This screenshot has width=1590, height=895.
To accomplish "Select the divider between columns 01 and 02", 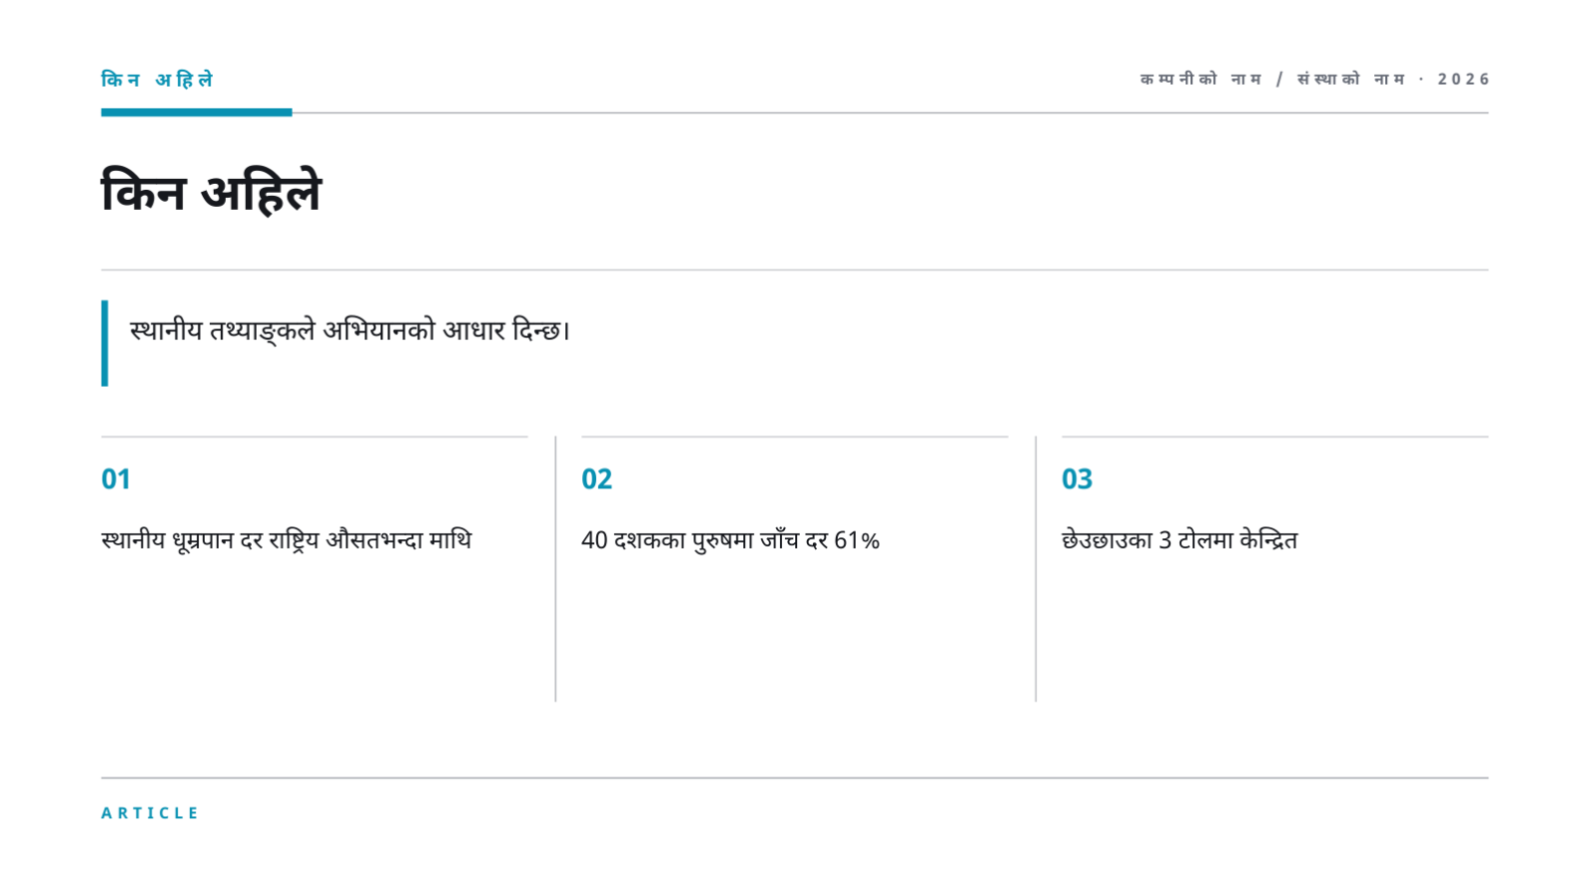I will pyautogui.click(x=555, y=569).
